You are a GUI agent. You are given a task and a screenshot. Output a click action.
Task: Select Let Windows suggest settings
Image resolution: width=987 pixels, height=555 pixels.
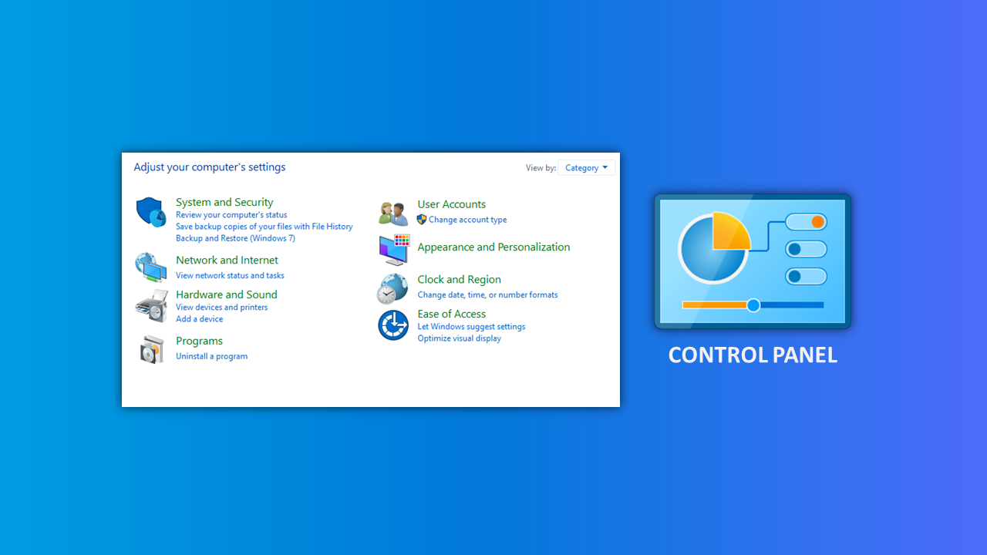point(471,327)
